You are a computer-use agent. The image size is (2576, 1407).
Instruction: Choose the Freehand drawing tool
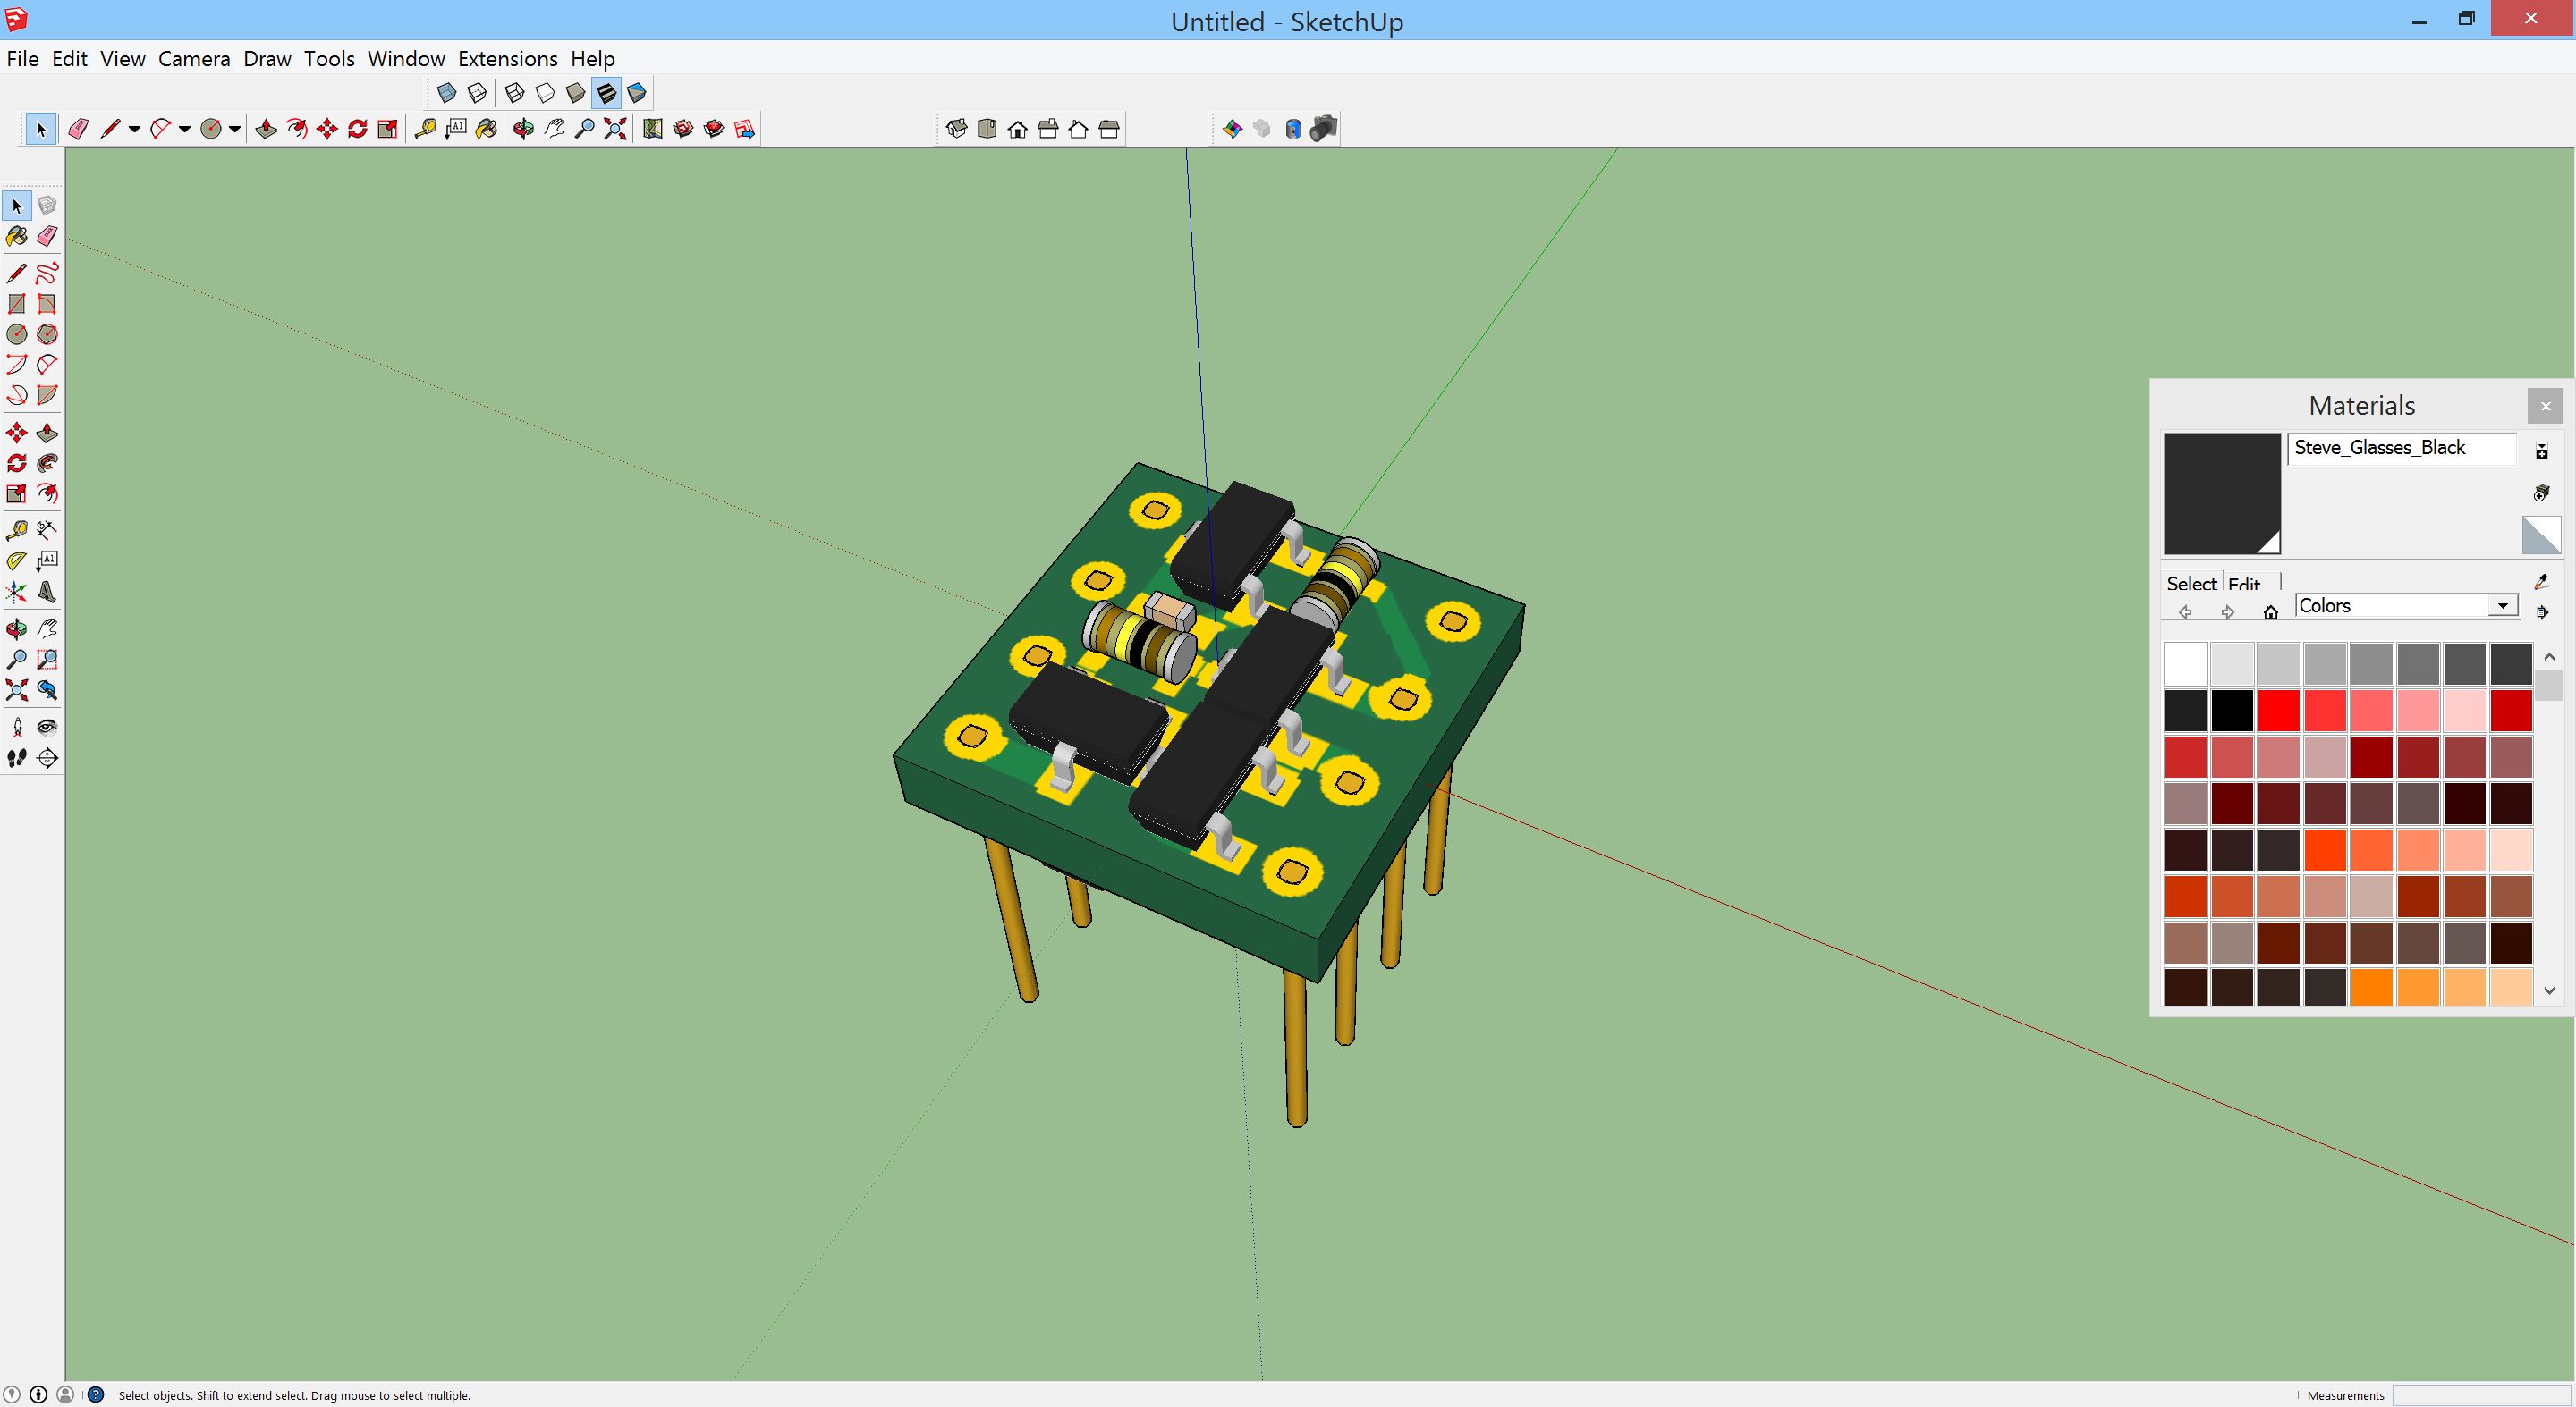pos(47,274)
